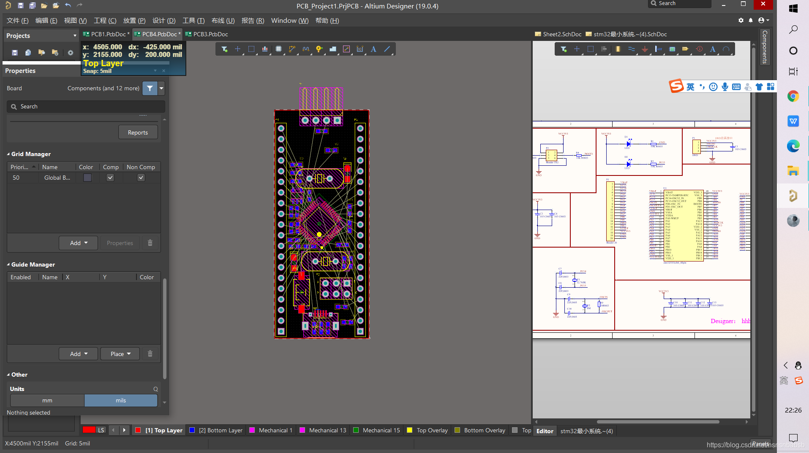
Task: Click the Mechanical 1 magenta layer swatch
Action: click(x=252, y=430)
